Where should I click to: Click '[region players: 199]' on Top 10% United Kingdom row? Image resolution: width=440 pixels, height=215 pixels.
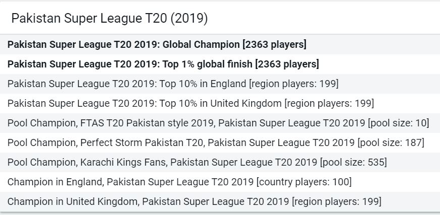pos(329,103)
